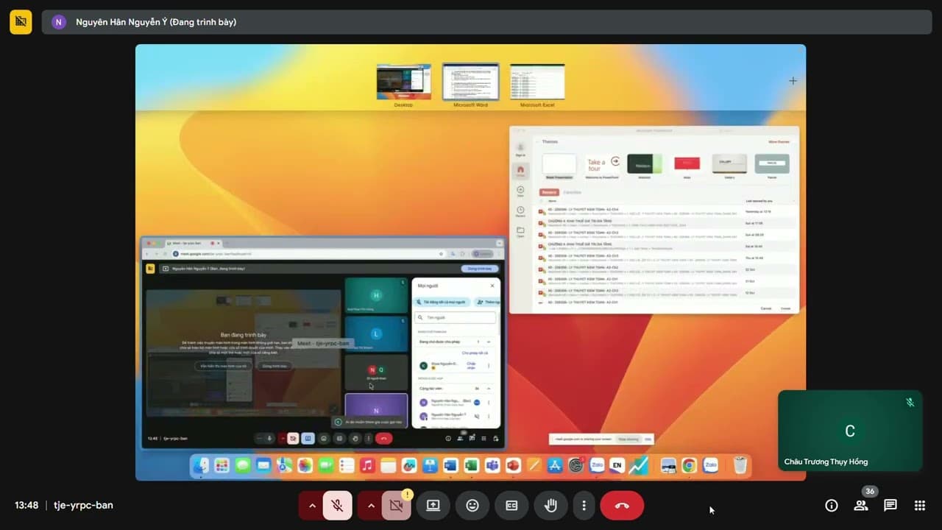The image size is (942, 530).
Task: Click Create in the PowerPoint dialog
Action: [786, 308]
